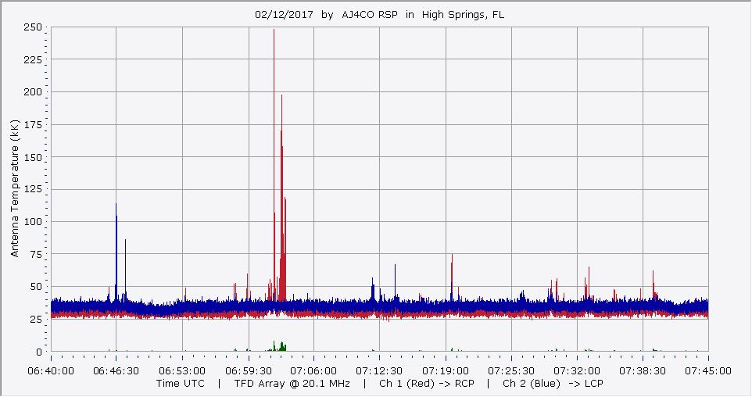Screen dimensions: 752x397
Task: Click the y-axis value 50
Action: (x=35, y=287)
